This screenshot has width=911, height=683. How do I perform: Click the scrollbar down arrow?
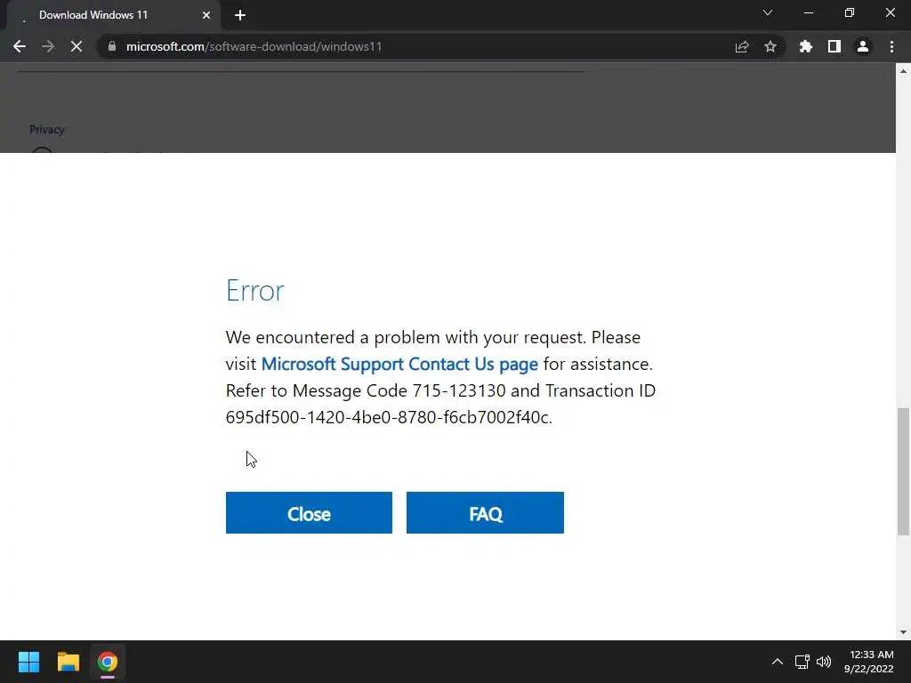tap(903, 632)
